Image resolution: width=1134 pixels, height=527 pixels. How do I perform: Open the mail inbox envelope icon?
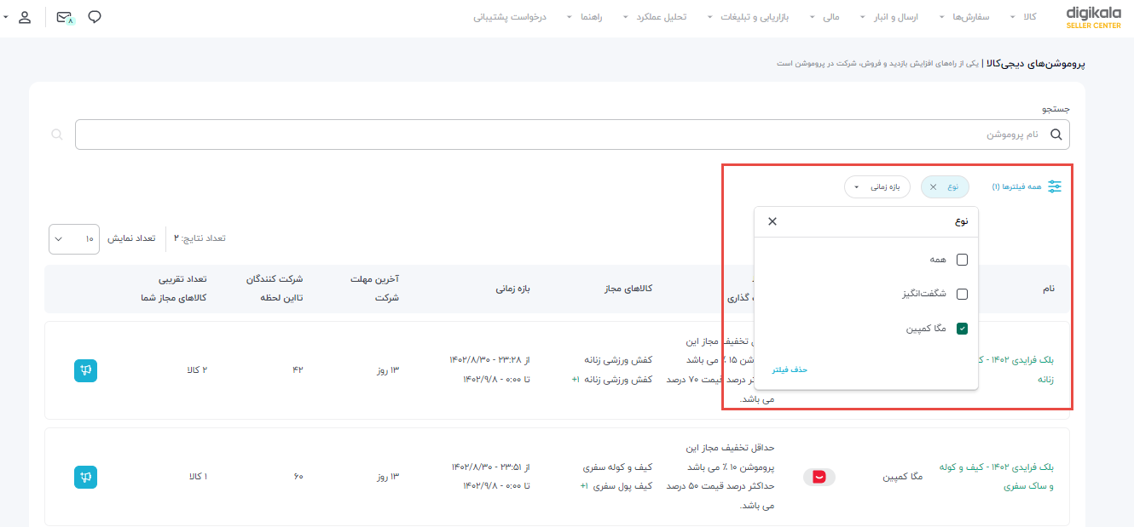(x=65, y=17)
